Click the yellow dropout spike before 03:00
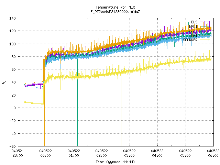Screen dimensions: 220x165 tap(121, 109)
